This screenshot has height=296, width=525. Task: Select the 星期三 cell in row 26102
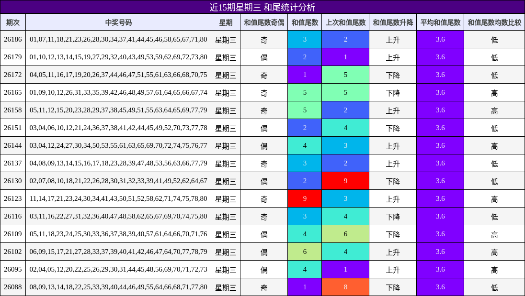point(226,252)
